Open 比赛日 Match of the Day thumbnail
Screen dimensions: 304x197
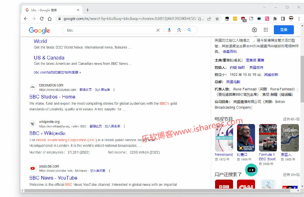click(x=246, y=138)
